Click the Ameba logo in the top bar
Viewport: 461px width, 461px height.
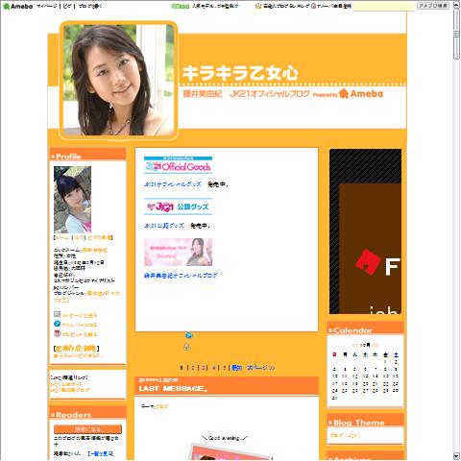(x=18, y=6)
